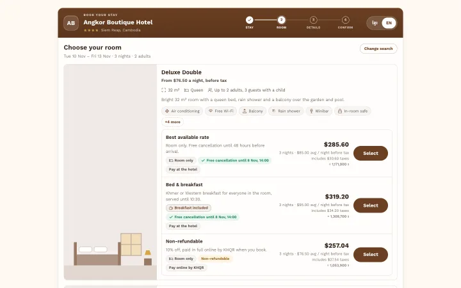Click Pay at the hotel under Bed & breakfast

(x=183, y=226)
